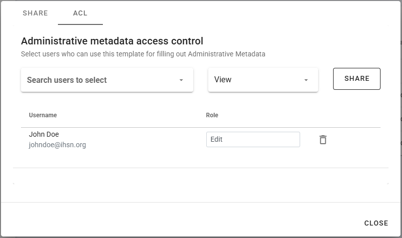Delete John Doe's access with trash icon
The image size is (402, 238).
(x=323, y=140)
